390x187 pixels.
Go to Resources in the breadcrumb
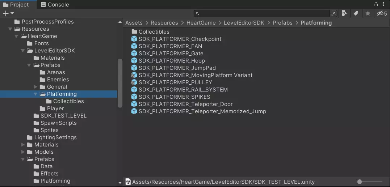pyautogui.click(x=164, y=23)
